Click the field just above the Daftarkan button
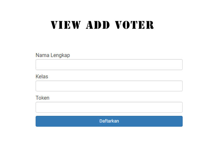 click(109, 107)
